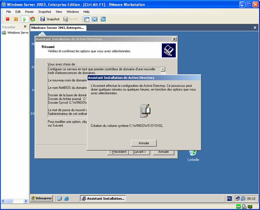Click the right arrow of sidebar scrollbar
Screen dimensions: 260x210
(26, 201)
